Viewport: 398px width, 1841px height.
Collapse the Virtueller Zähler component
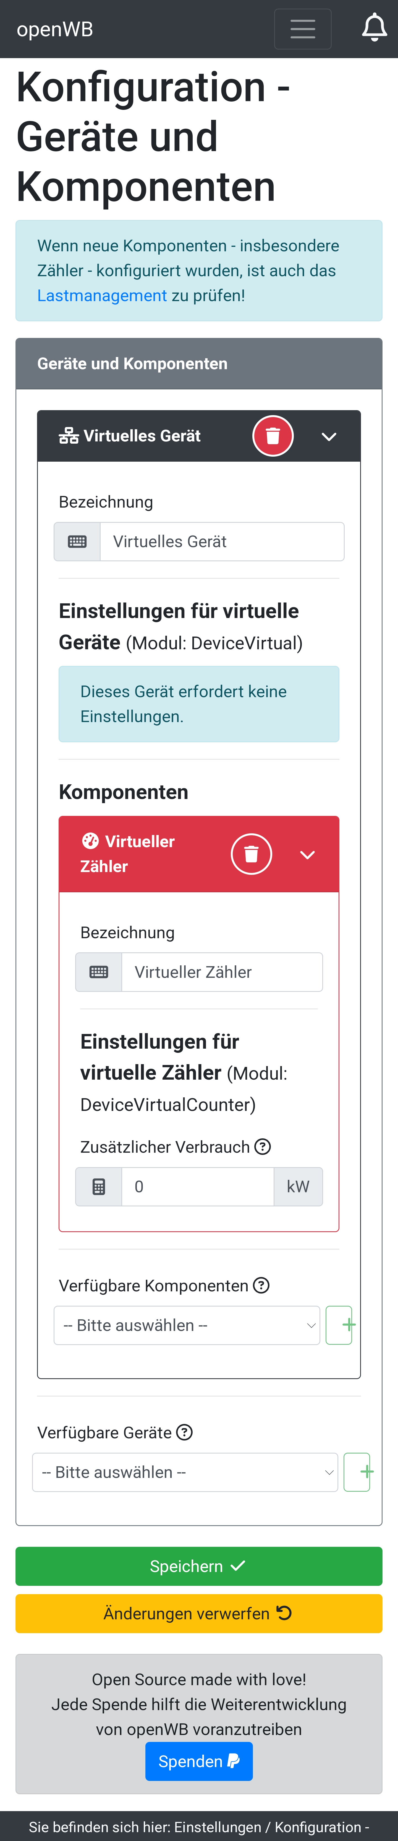pyautogui.click(x=307, y=855)
